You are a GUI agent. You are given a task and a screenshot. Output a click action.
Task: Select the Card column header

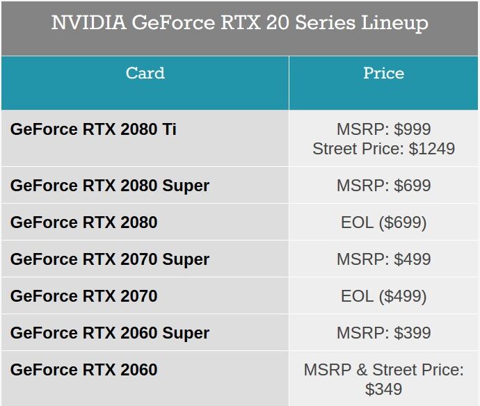coord(145,73)
